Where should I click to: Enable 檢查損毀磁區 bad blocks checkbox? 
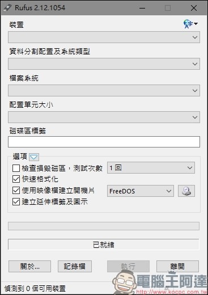16,168
